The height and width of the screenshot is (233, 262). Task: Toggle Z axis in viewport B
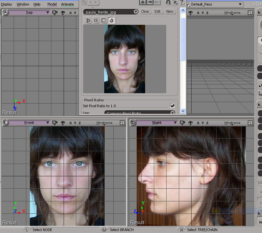[207, 13]
